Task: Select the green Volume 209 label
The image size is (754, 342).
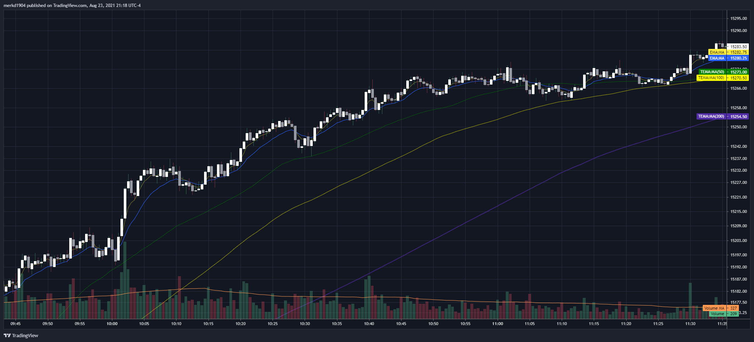Action: pos(724,314)
